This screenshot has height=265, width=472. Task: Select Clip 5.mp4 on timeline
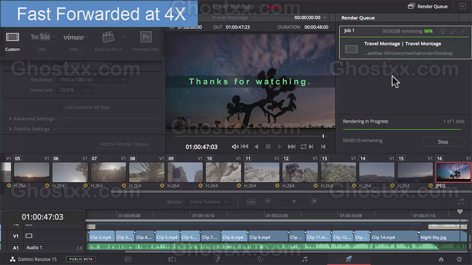pos(168,237)
